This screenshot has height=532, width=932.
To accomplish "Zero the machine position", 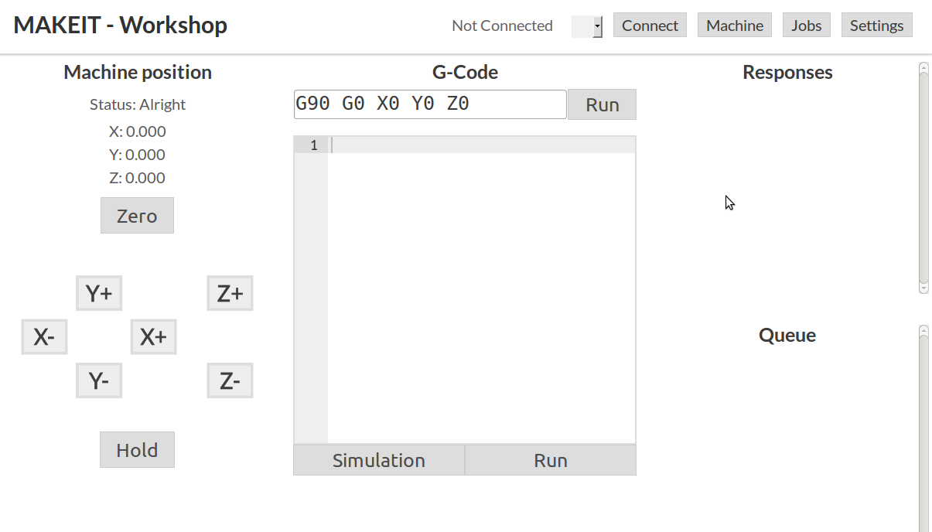I will click(137, 216).
